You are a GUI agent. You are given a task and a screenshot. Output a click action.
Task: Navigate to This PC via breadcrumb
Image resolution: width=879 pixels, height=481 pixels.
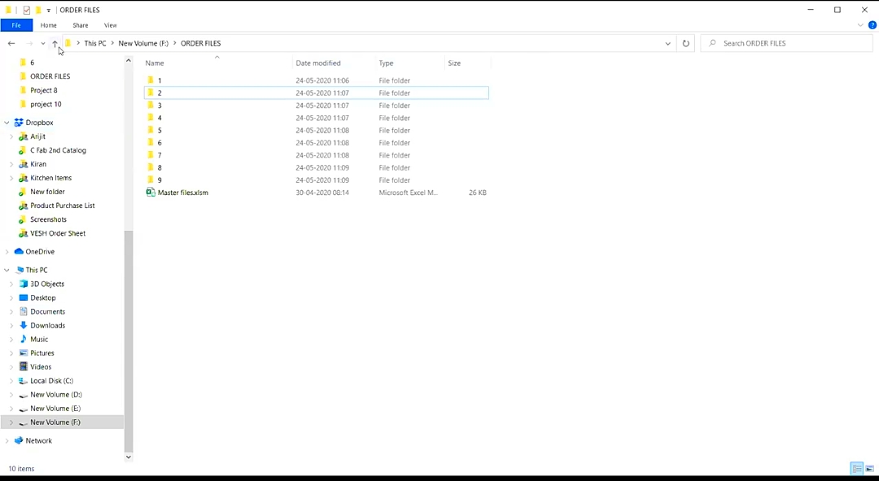(x=94, y=43)
